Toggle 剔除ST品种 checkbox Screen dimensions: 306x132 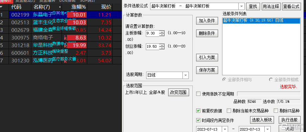point(276,111)
